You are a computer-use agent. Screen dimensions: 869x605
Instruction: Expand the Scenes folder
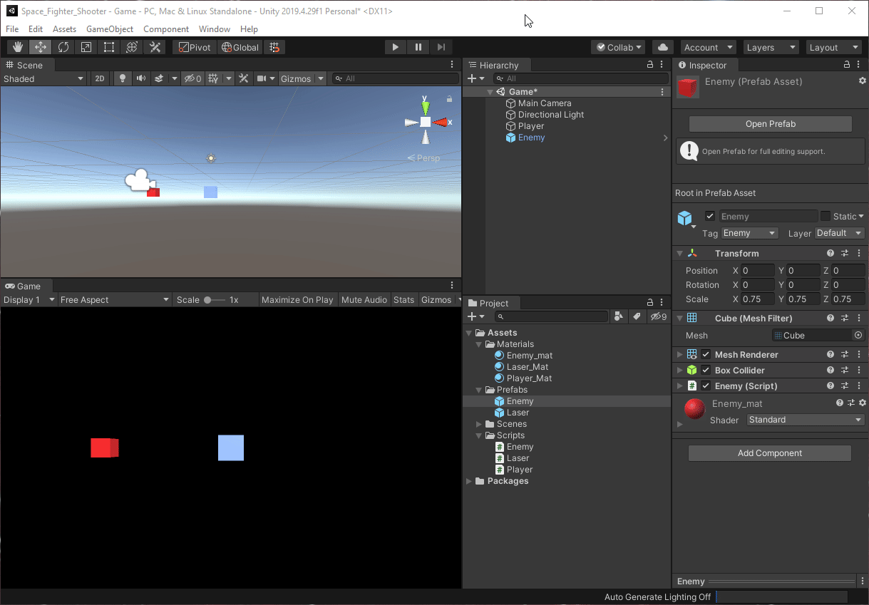pos(479,424)
